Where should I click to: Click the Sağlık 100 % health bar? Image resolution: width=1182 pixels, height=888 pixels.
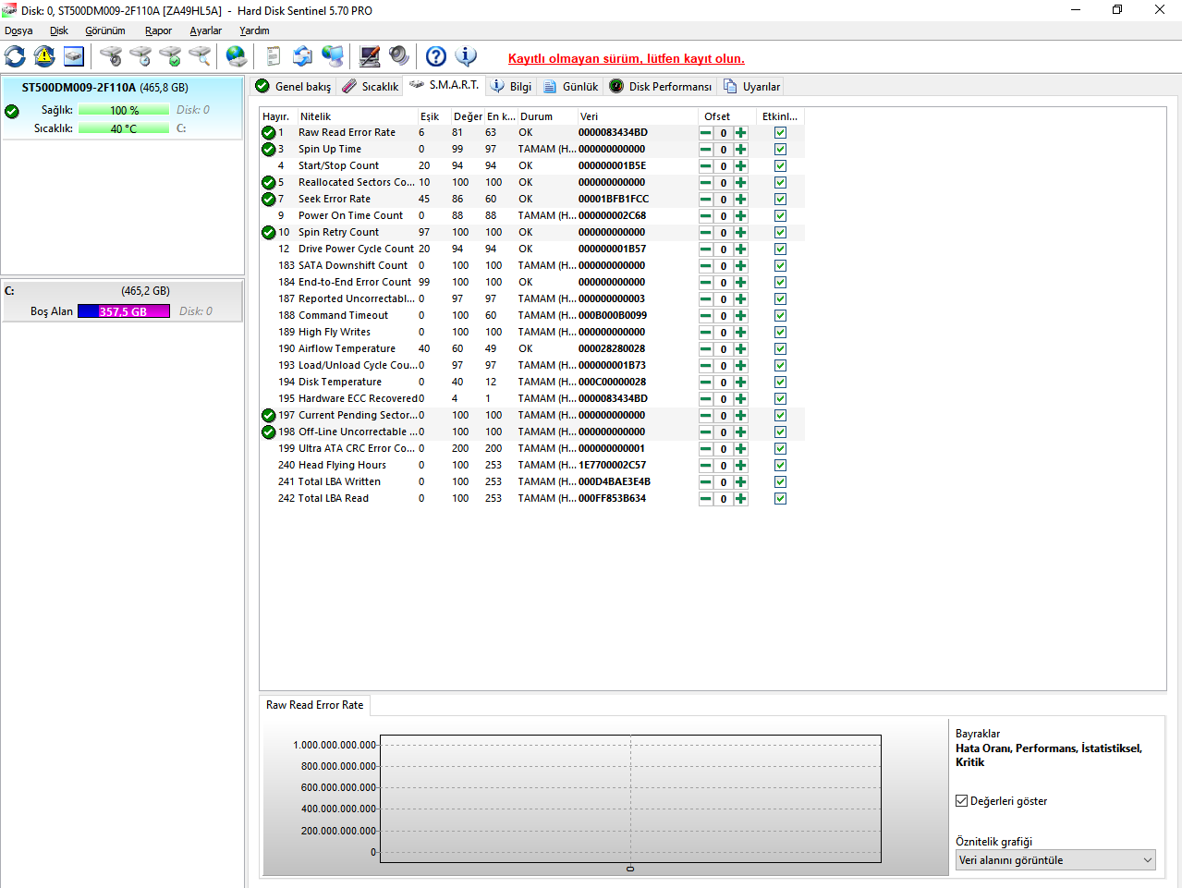124,110
